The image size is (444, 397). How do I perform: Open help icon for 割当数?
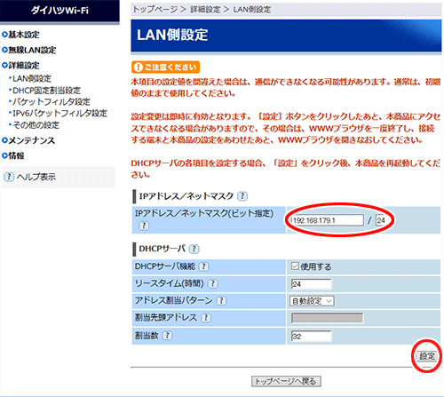tap(168, 336)
